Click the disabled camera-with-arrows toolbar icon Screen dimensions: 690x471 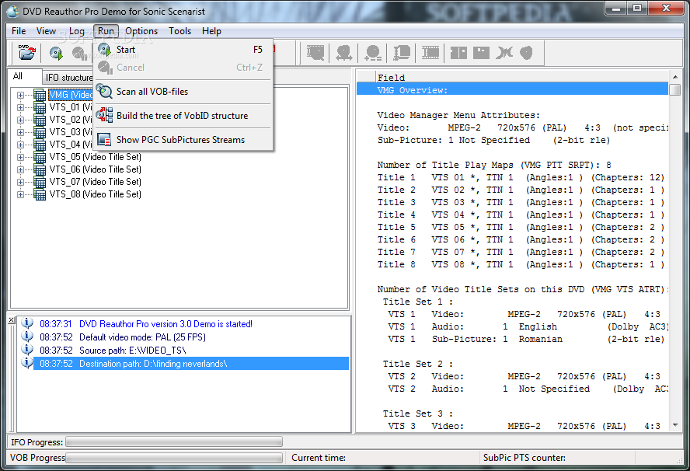[x=343, y=52]
